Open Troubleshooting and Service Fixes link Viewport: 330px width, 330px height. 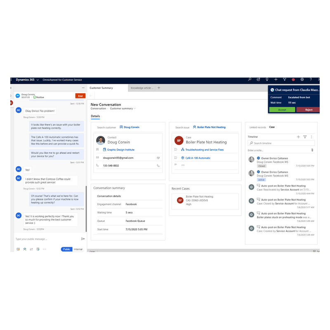coord(204,150)
